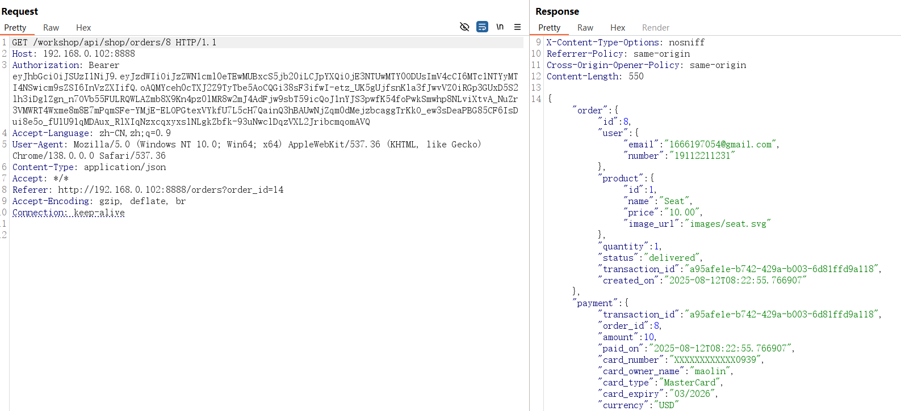Click the paid_on timestamp value
901x411 pixels.
720,349
